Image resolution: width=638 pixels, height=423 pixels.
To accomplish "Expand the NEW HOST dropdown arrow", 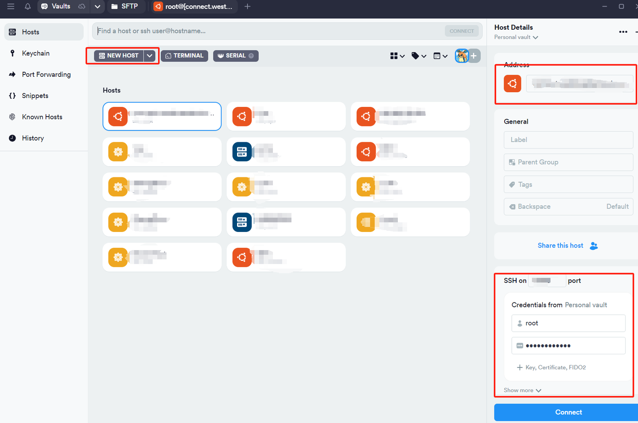I will point(150,55).
